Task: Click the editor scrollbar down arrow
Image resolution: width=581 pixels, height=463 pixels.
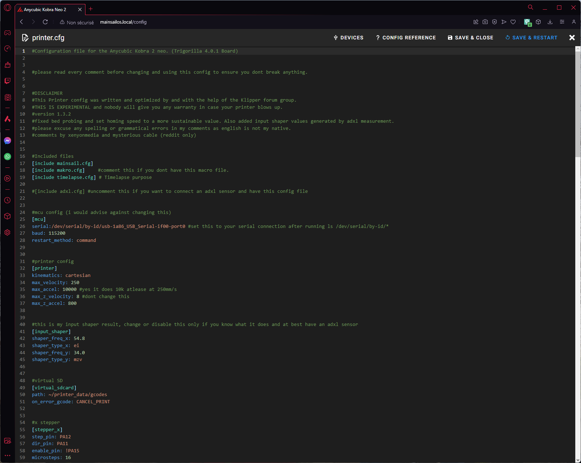Action: click(x=578, y=460)
